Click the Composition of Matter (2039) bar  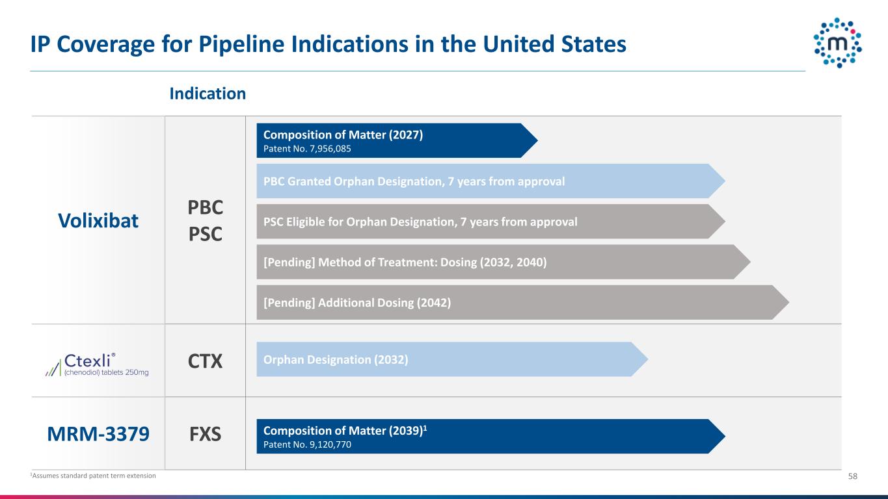tap(491, 436)
